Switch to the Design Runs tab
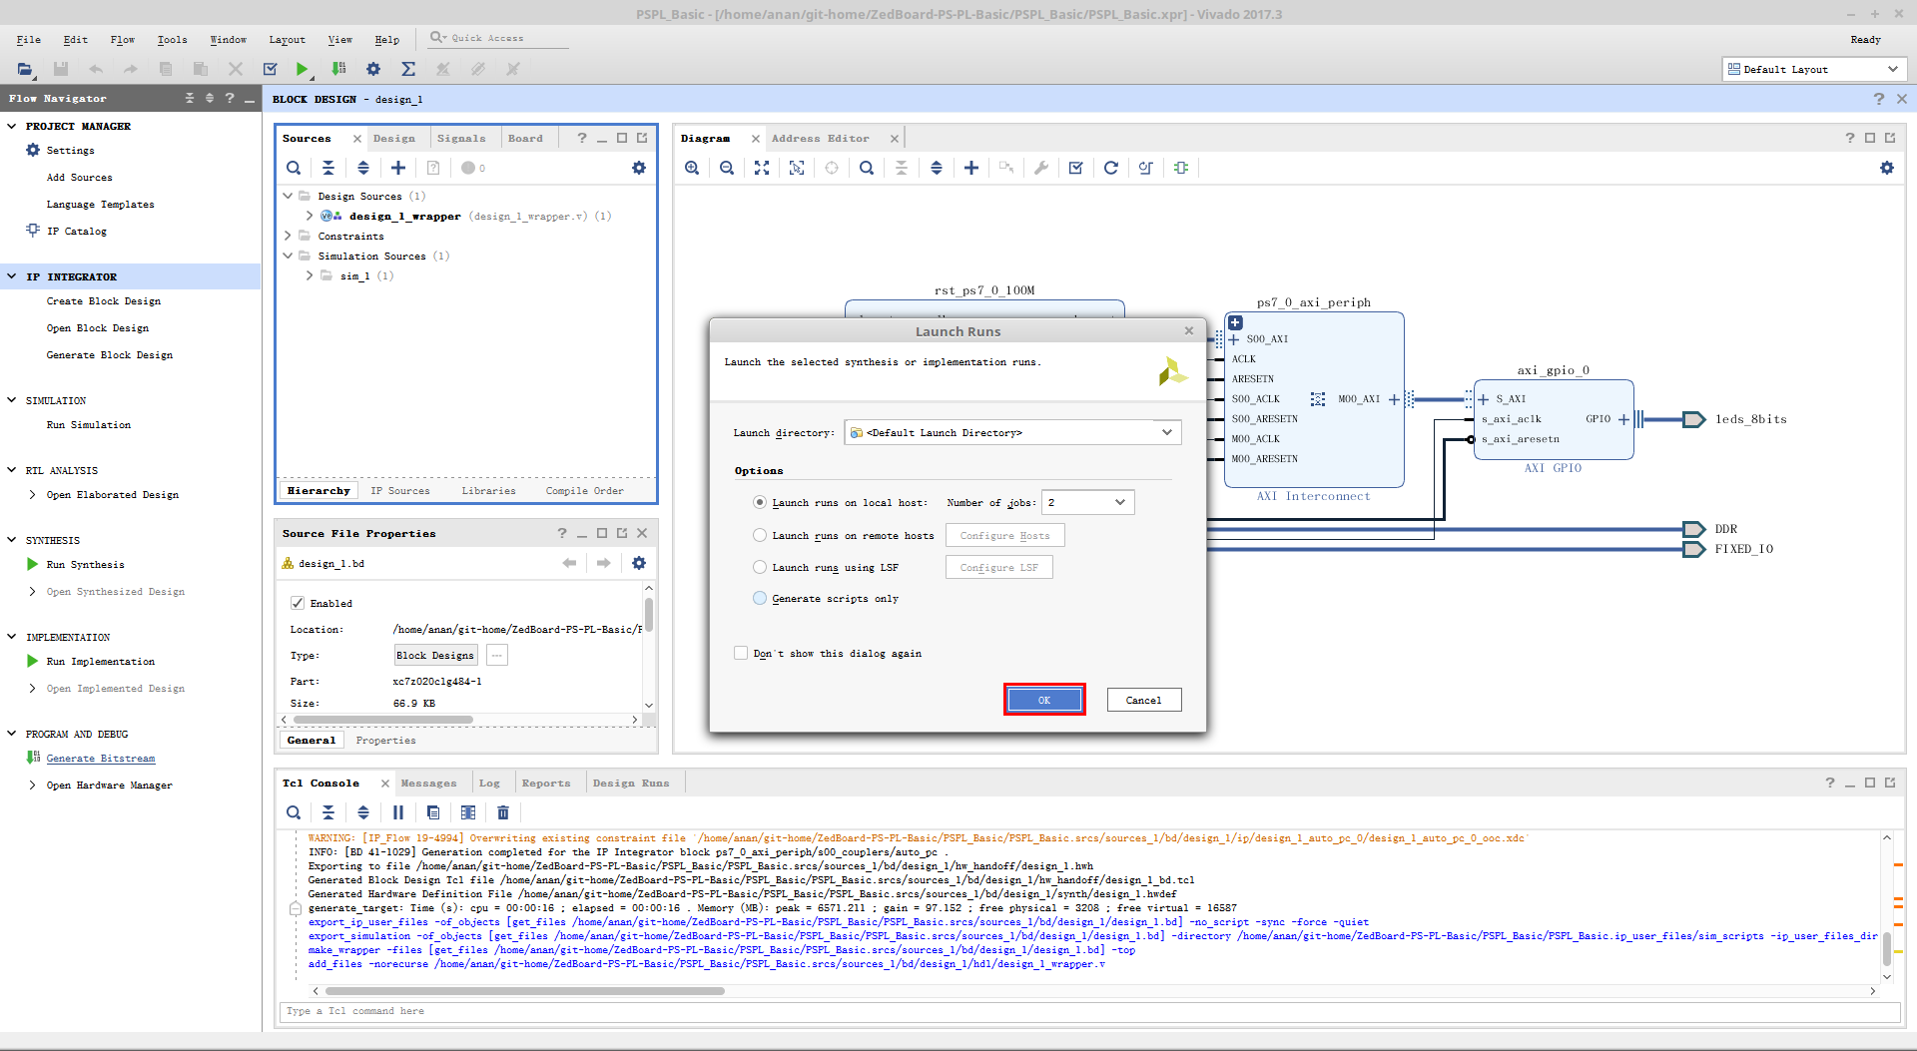The width and height of the screenshot is (1917, 1051). tap(631, 783)
